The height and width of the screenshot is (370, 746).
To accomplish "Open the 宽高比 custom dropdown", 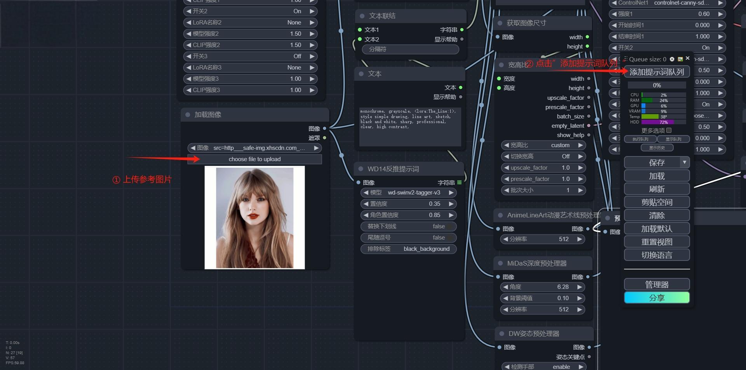I will point(543,145).
